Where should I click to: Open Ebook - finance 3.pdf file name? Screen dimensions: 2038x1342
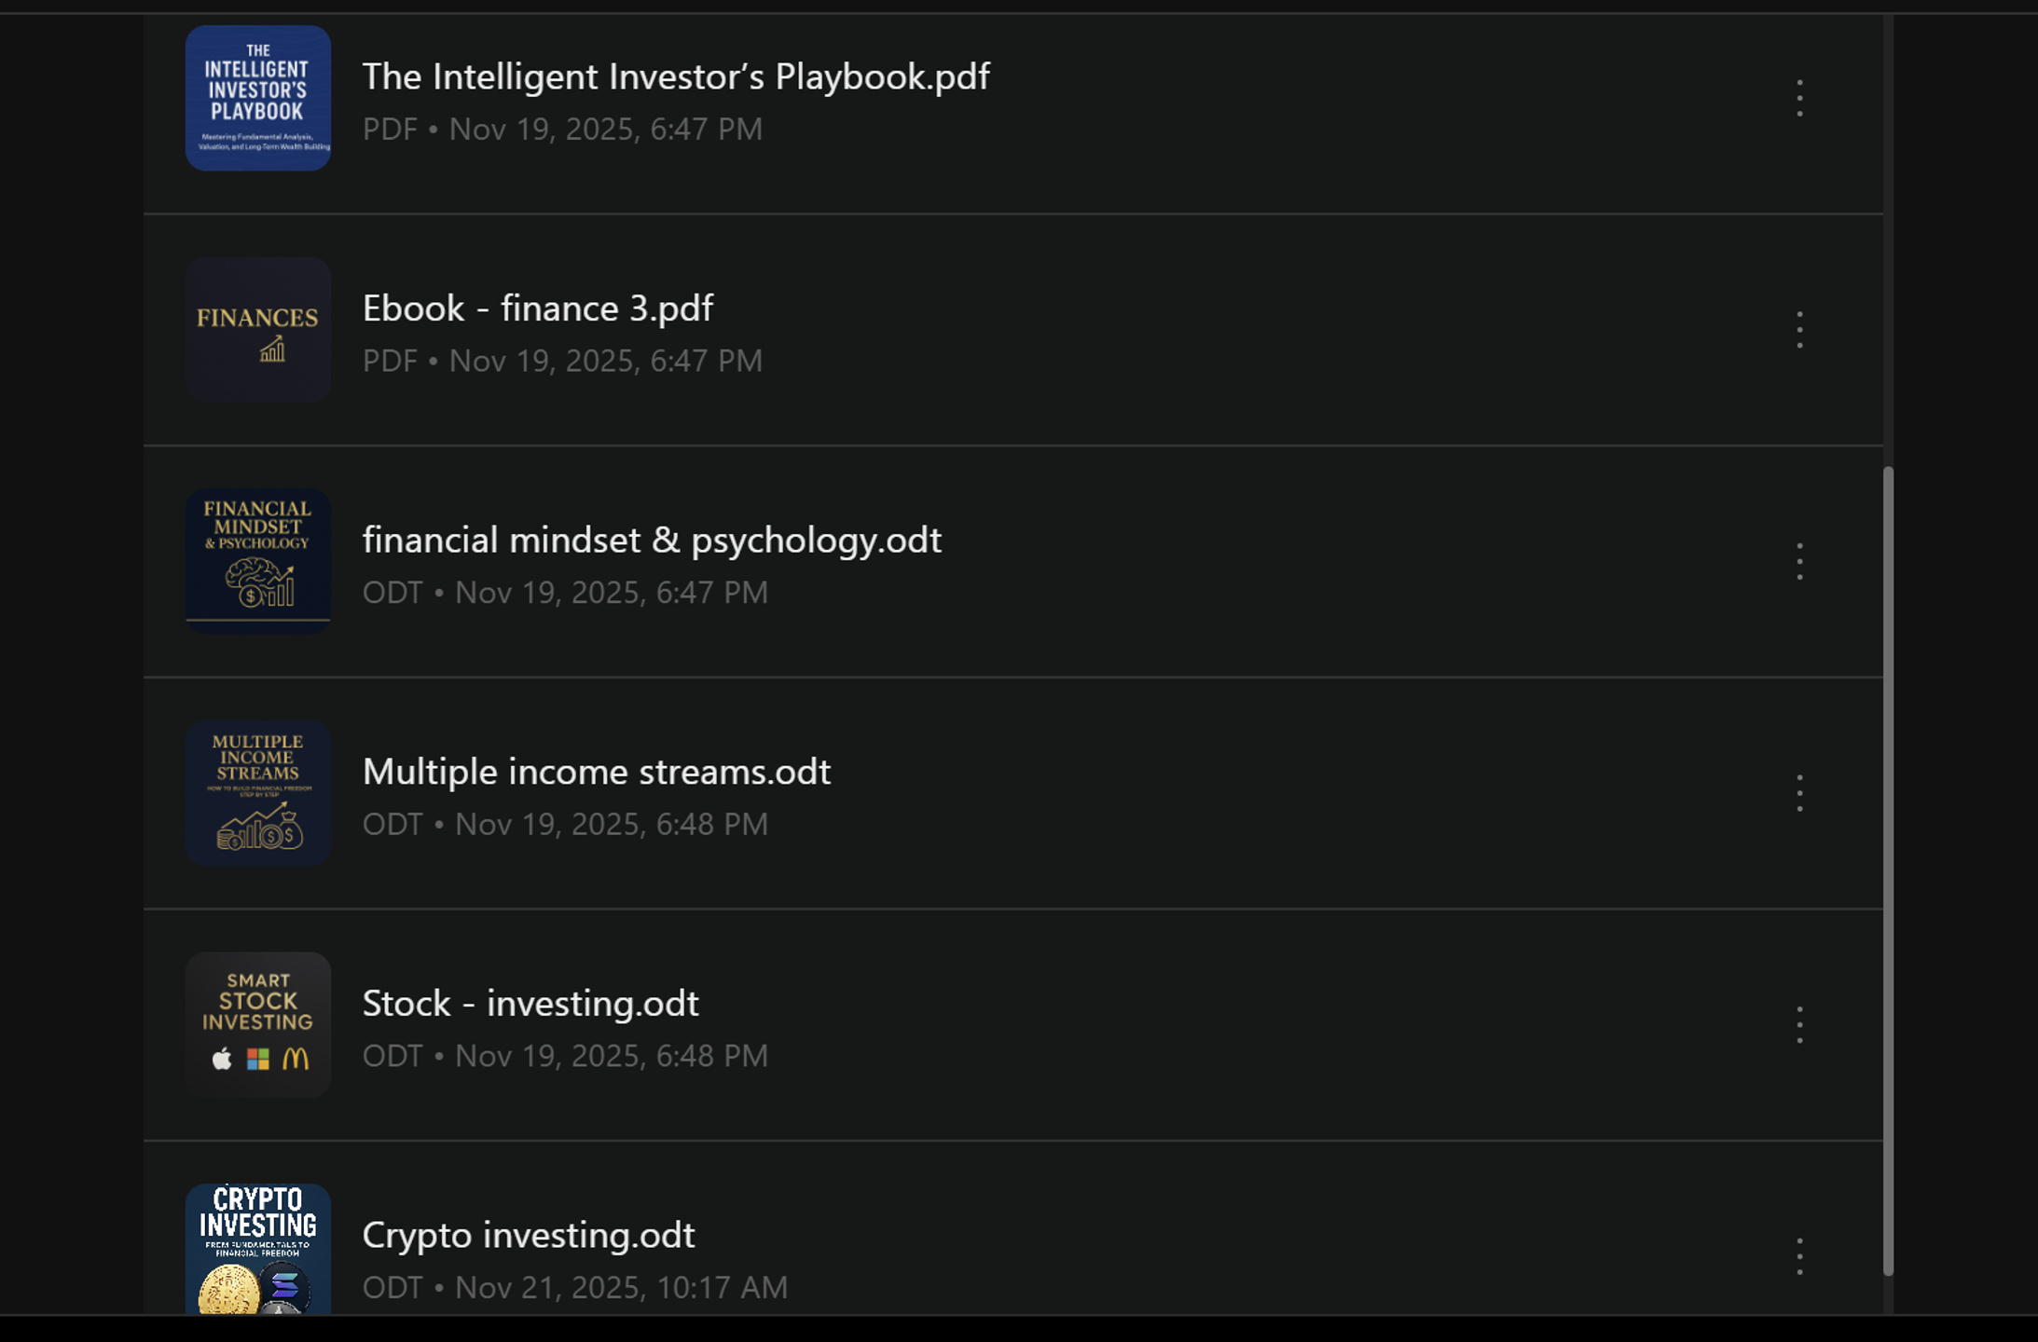(x=538, y=308)
